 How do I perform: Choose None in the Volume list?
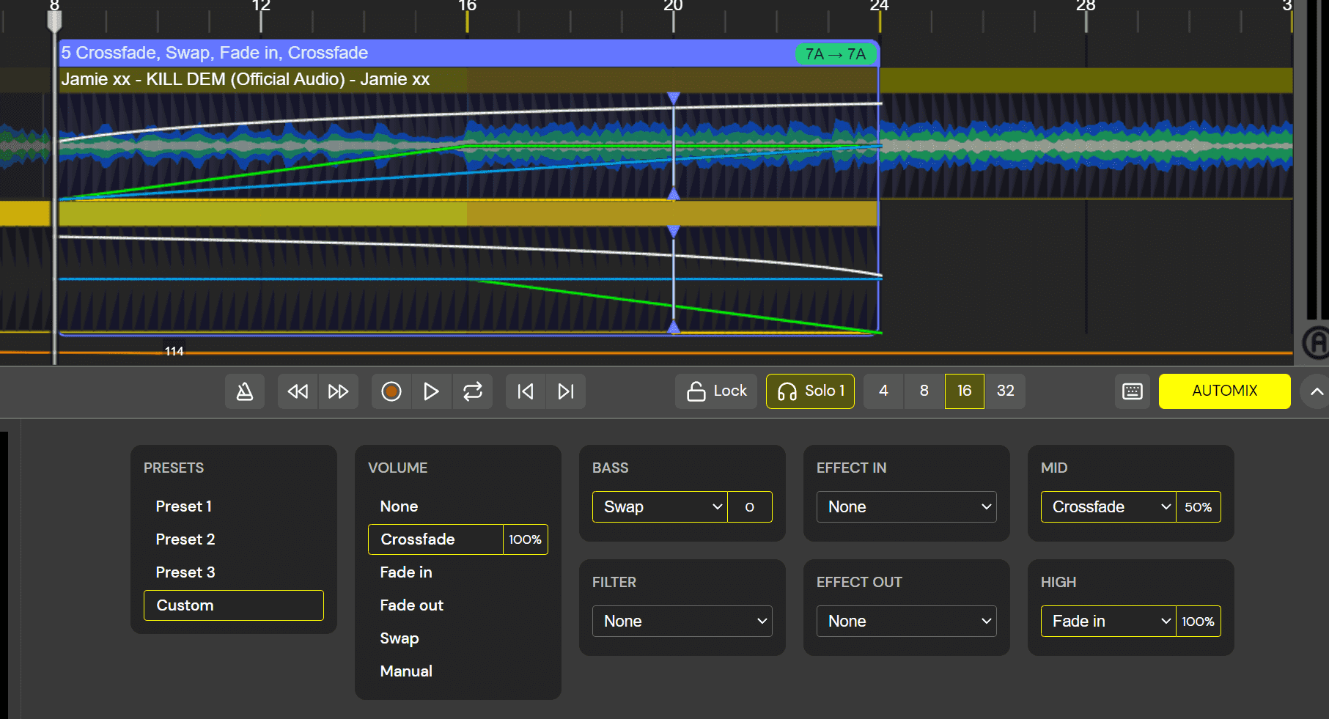tap(458, 506)
